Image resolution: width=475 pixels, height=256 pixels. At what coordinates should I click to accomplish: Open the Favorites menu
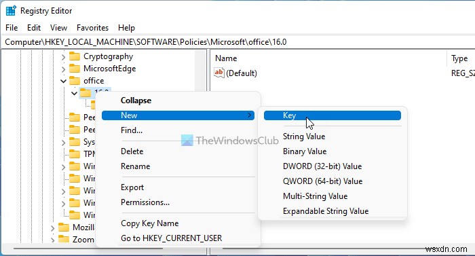coord(92,28)
